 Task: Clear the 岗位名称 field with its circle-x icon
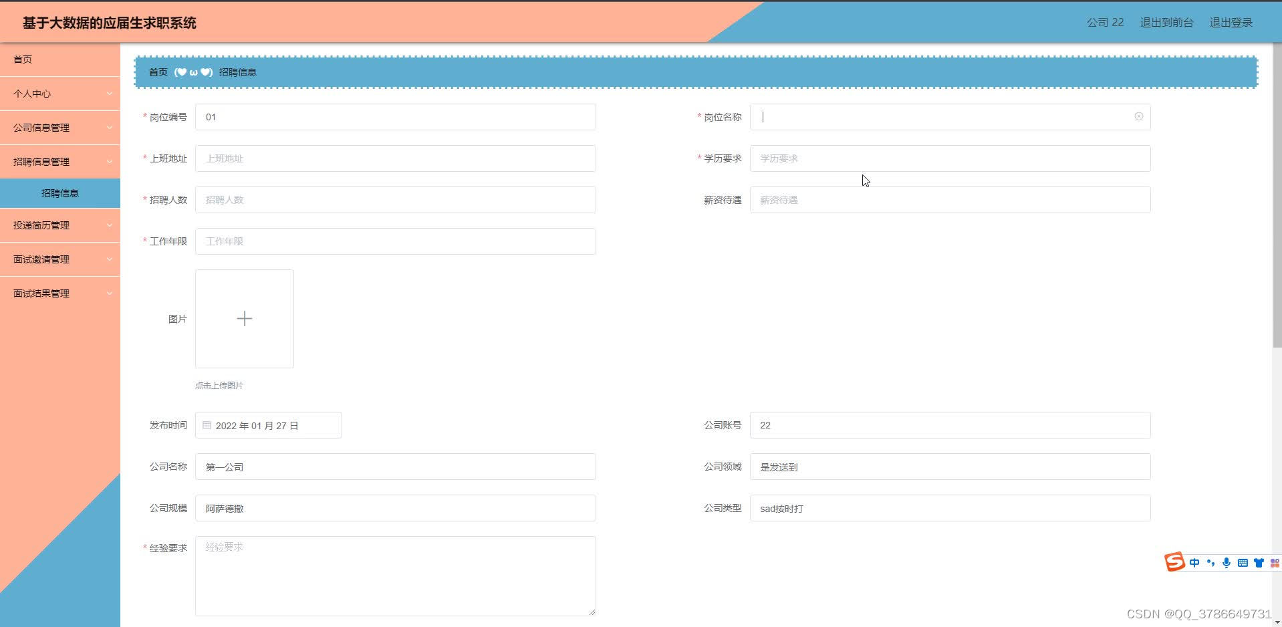(1138, 117)
